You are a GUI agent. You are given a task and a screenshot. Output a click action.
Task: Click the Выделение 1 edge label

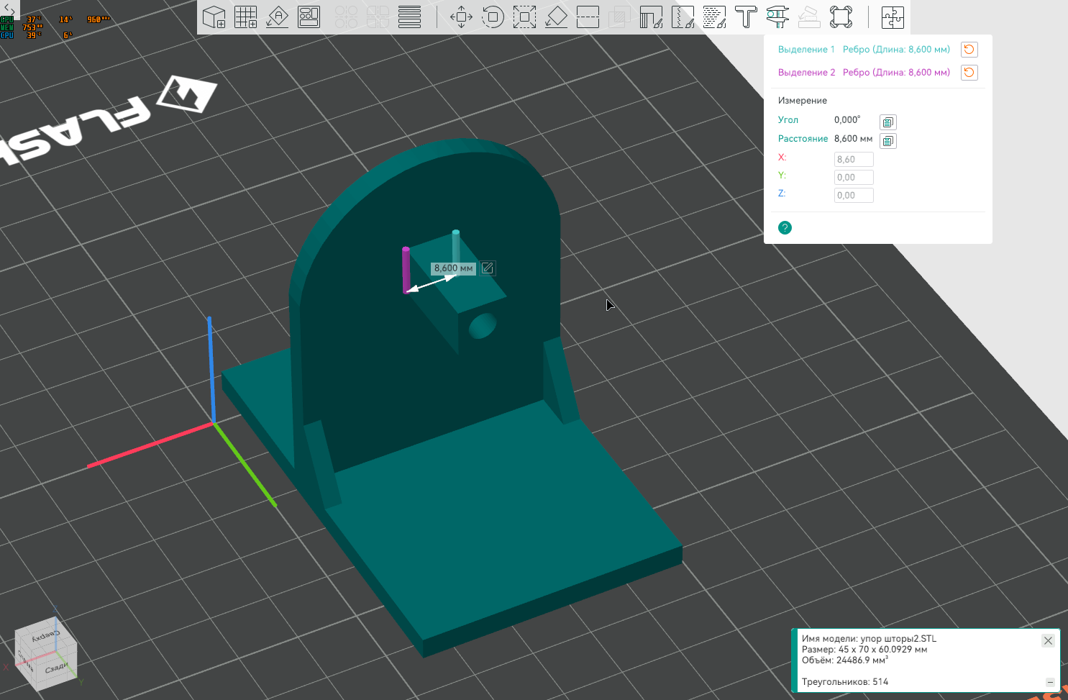pyautogui.click(x=896, y=50)
